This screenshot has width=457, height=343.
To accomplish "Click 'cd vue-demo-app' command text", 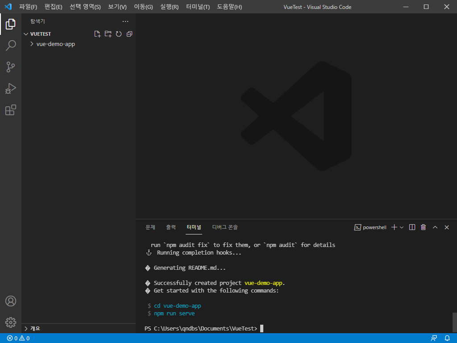I will pos(178,305).
